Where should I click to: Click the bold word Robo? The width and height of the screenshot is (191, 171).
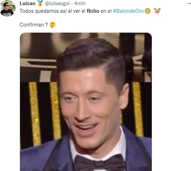pos(93,11)
